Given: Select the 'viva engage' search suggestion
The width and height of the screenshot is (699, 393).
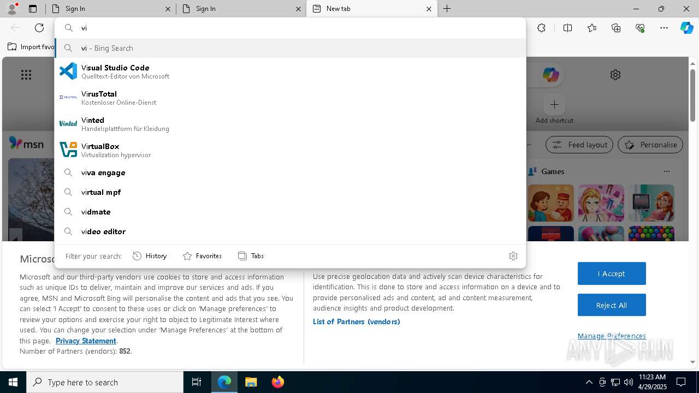Looking at the screenshot, I should click(290, 172).
